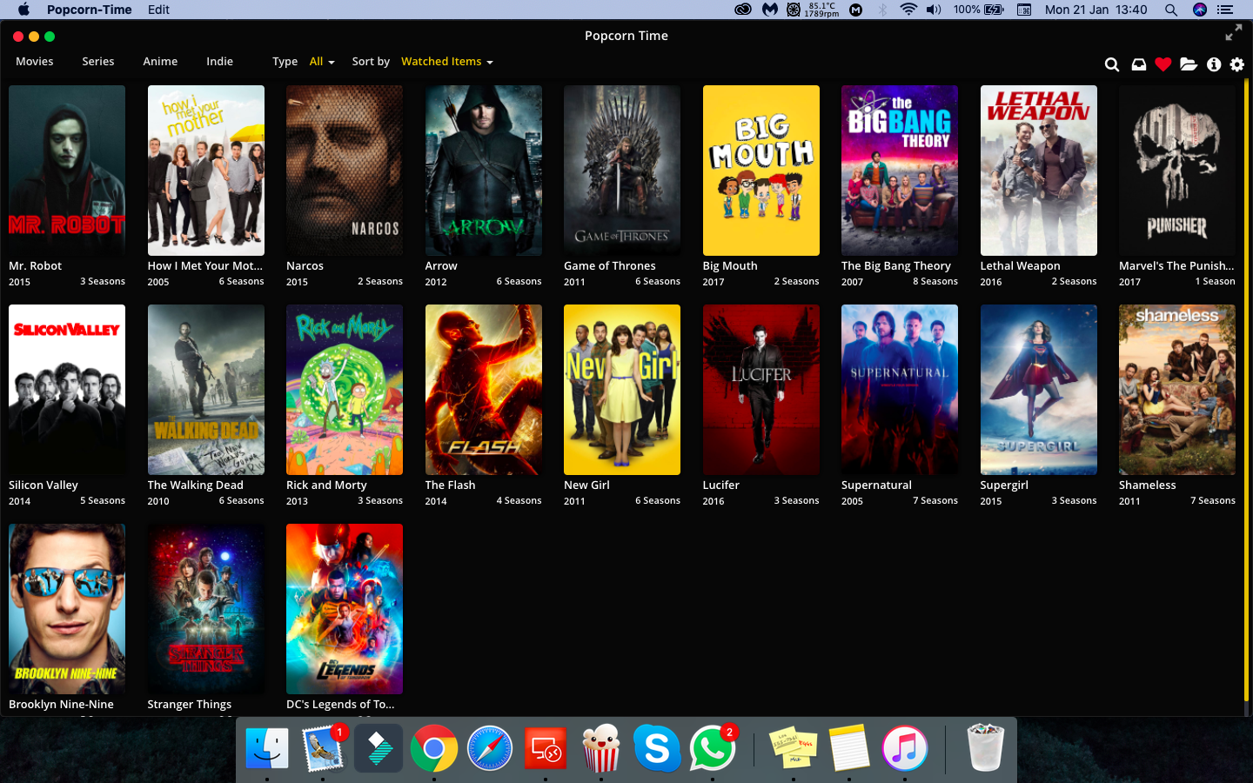Open the torrent collection folder icon

coord(1189,64)
